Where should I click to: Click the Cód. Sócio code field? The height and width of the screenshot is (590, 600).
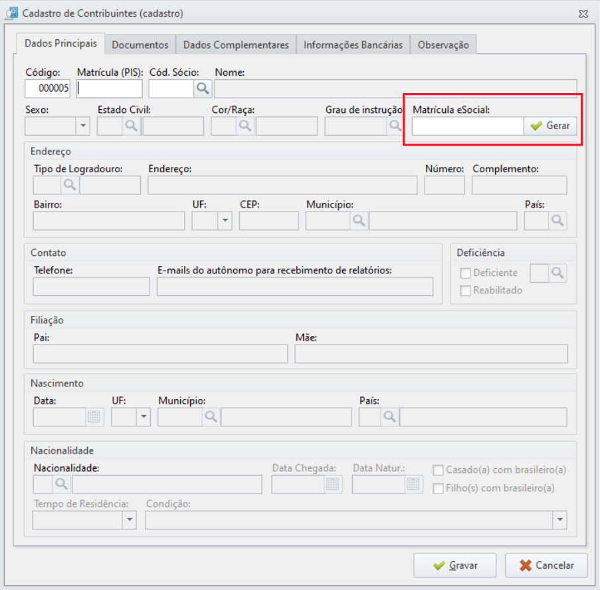(171, 88)
